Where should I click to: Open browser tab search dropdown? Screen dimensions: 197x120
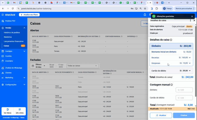click(x=3, y=3)
